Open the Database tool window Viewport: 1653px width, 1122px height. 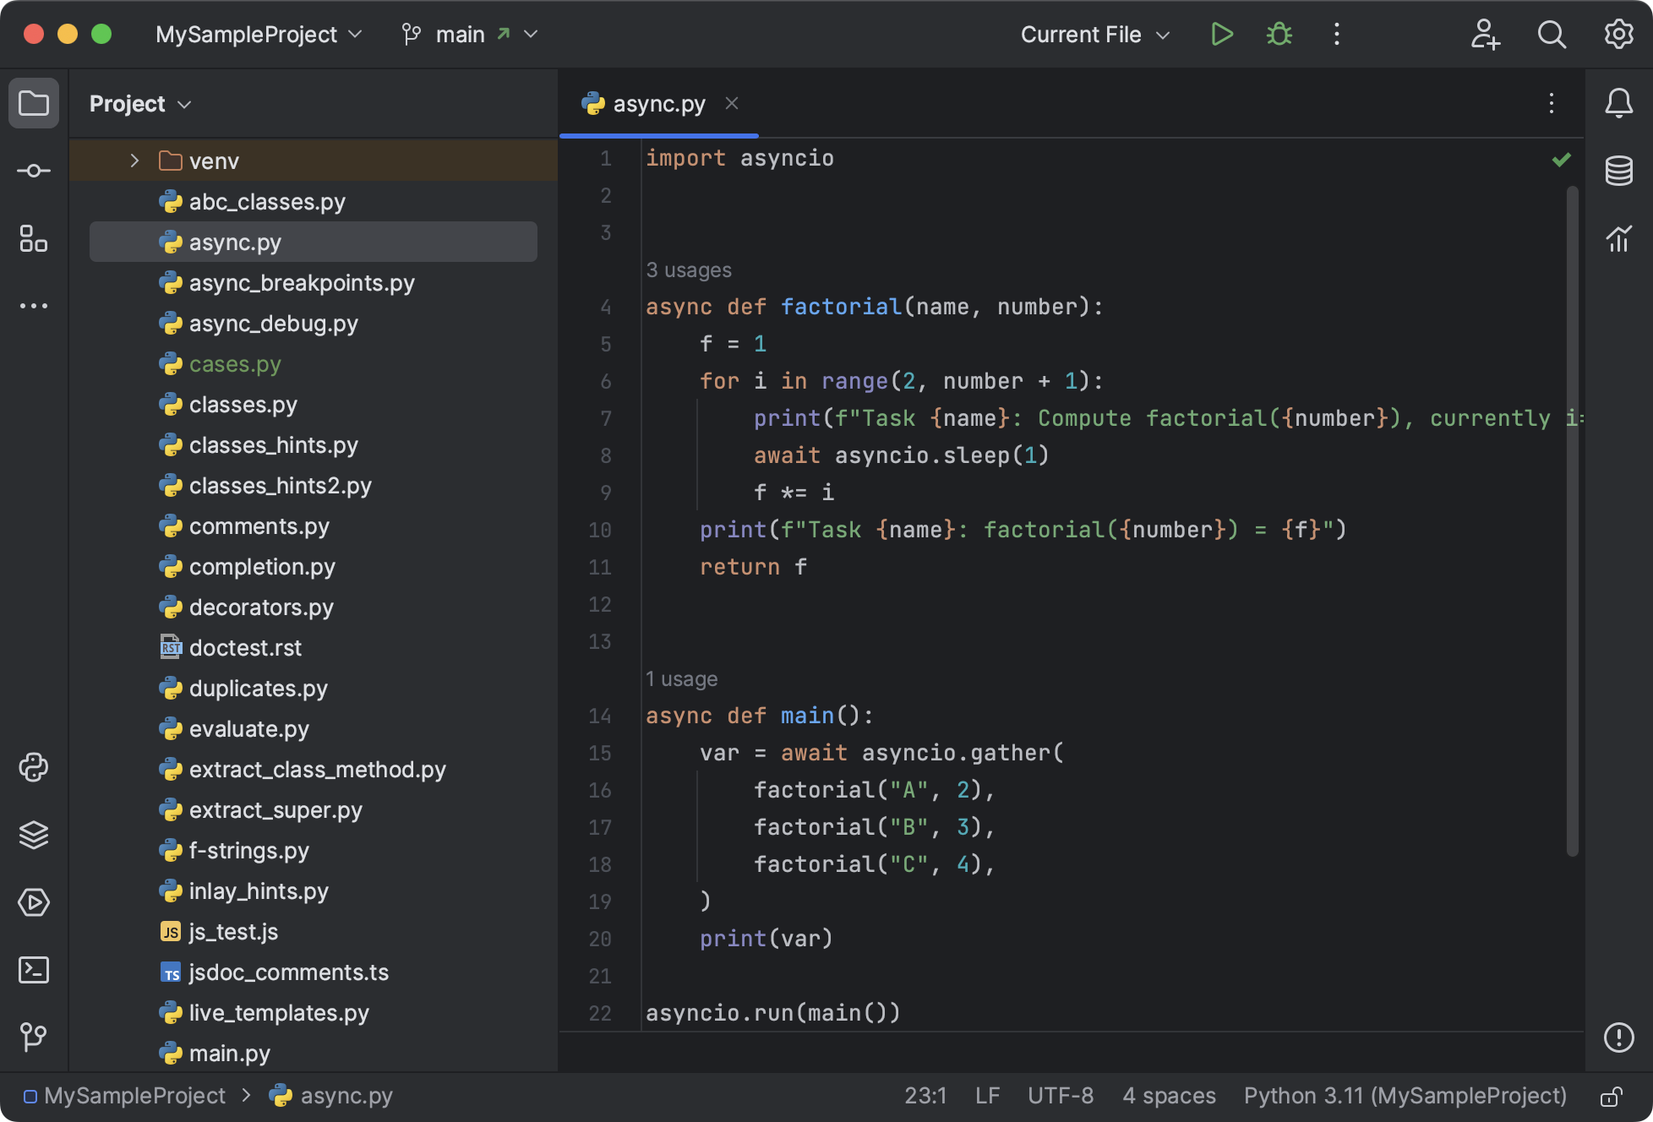1618,170
